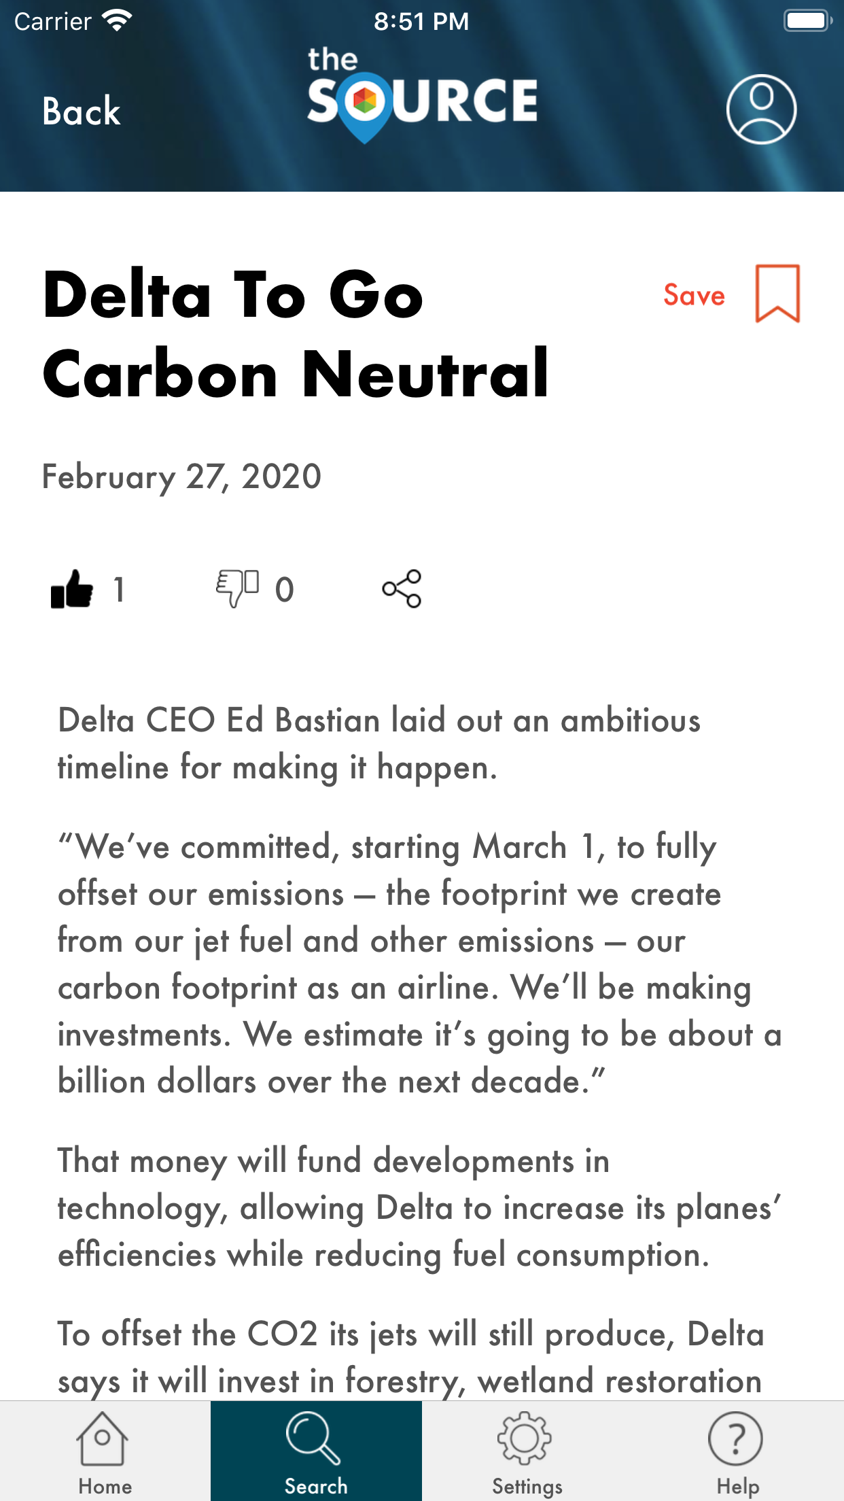Image resolution: width=844 pixels, height=1501 pixels.
Task: Tap the like count number 1
Action: pyautogui.click(x=120, y=589)
